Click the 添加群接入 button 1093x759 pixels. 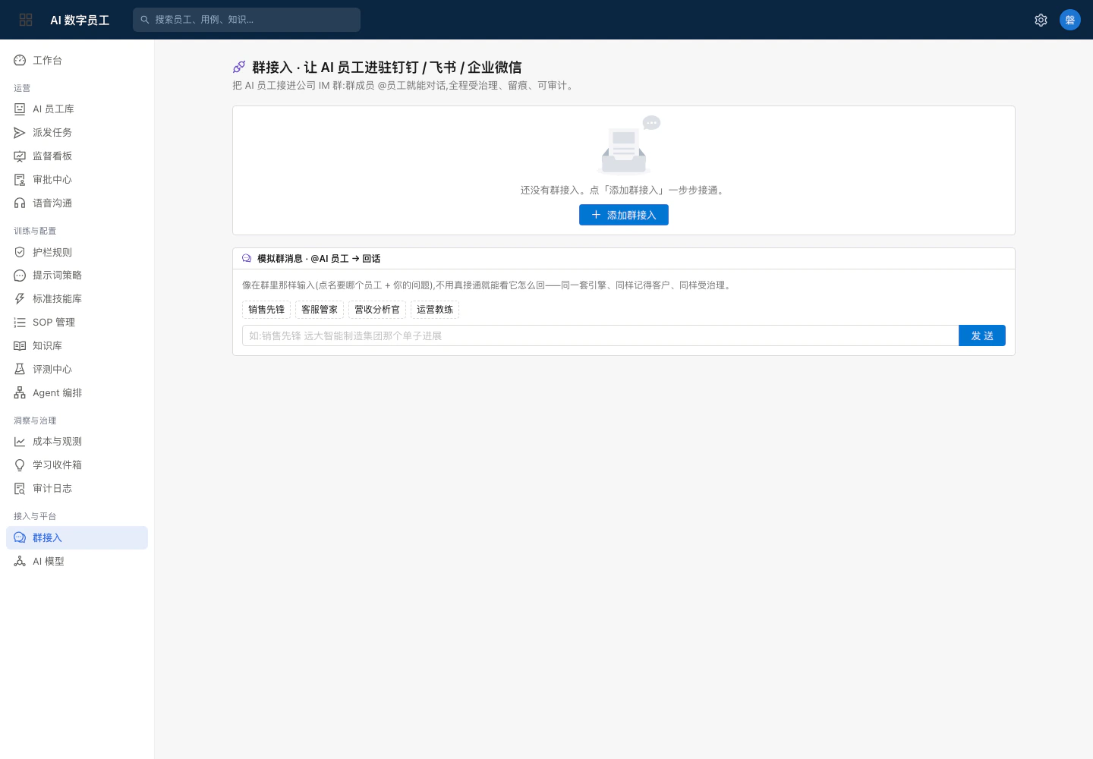tap(624, 215)
